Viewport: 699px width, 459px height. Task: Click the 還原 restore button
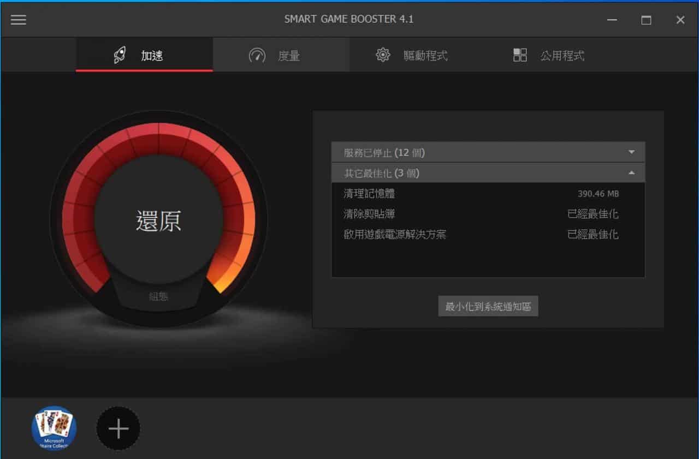point(158,221)
